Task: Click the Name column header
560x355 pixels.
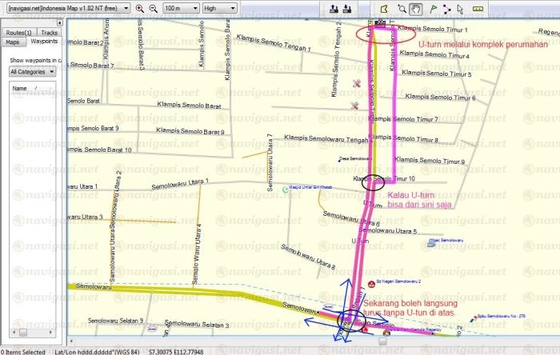Action: (20, 88)
